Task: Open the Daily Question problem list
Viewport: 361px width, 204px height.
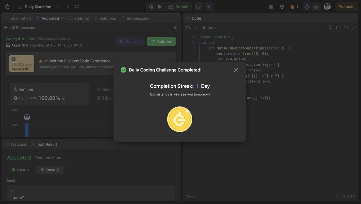Action: coord(34,7)
